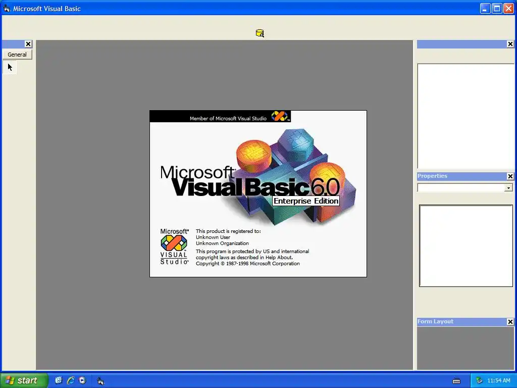Click inside the Project Explorer list area
The image size is (517, 388).
[466, 116]
